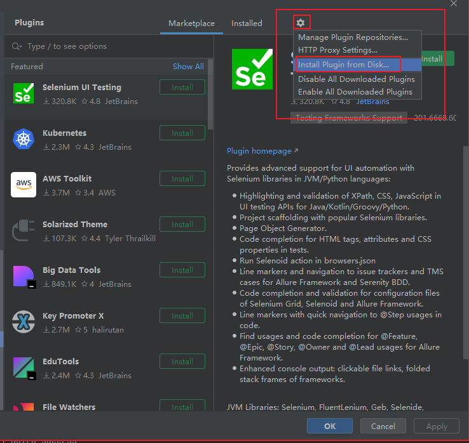Switch to the Installed tab
The width and height of the screenshot is (469, 443).
pos(247,23)
